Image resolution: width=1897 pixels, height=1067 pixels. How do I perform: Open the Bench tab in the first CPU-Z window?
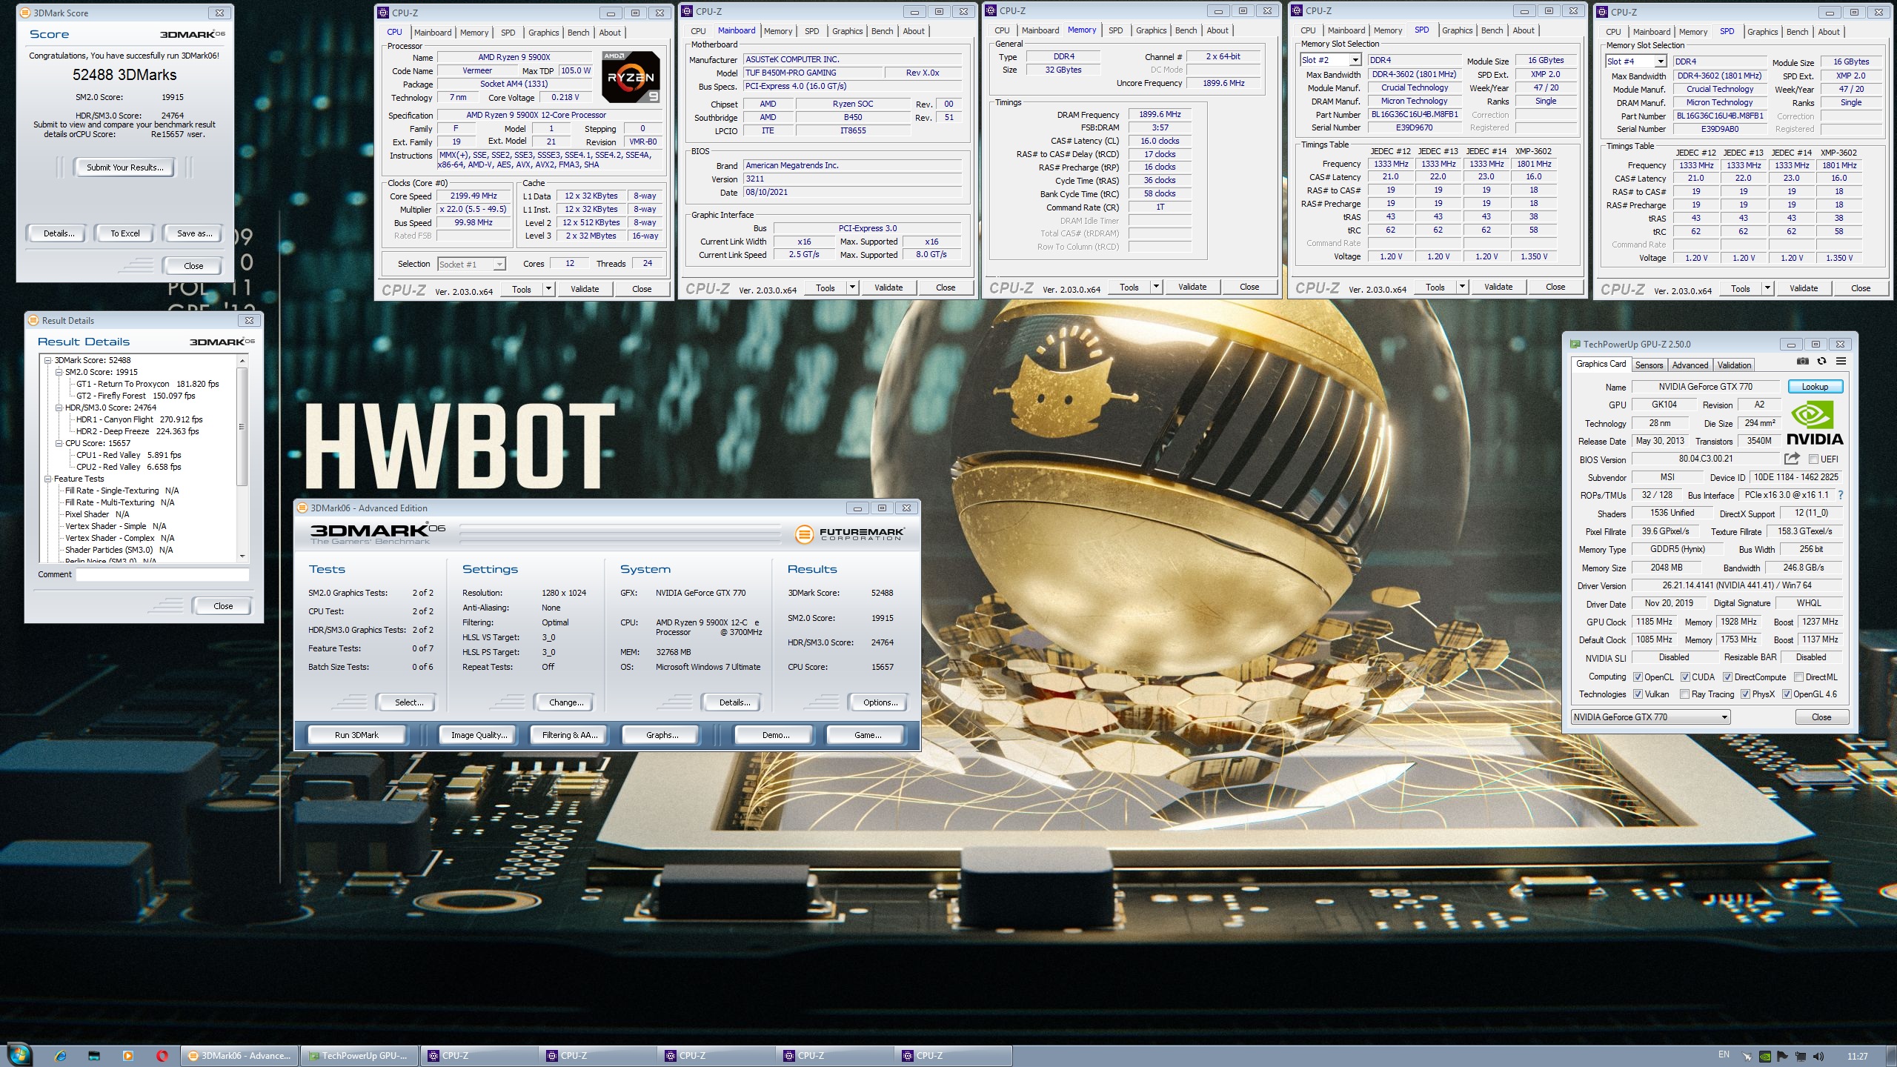click(578, 33)
